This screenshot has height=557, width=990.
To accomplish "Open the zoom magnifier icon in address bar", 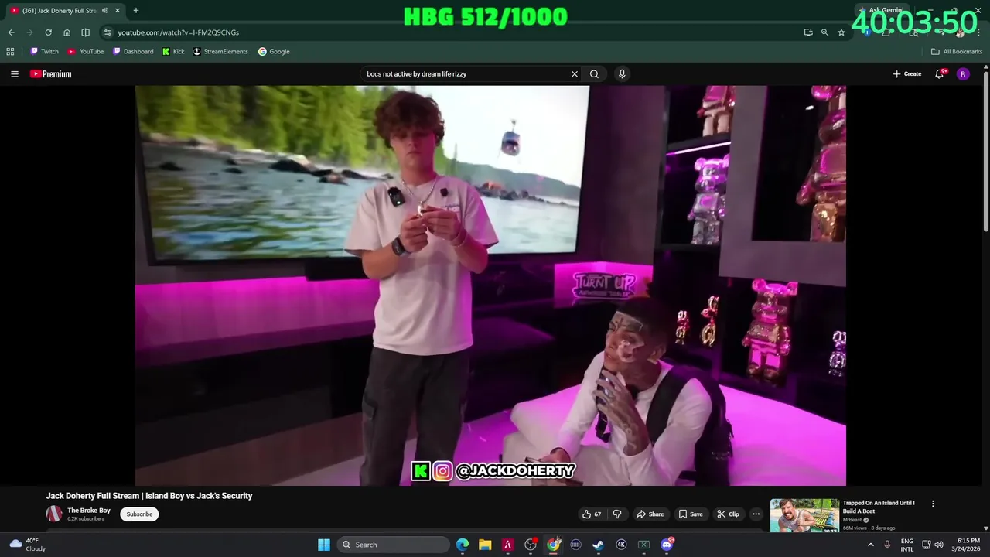I will [x=824, y=32].
